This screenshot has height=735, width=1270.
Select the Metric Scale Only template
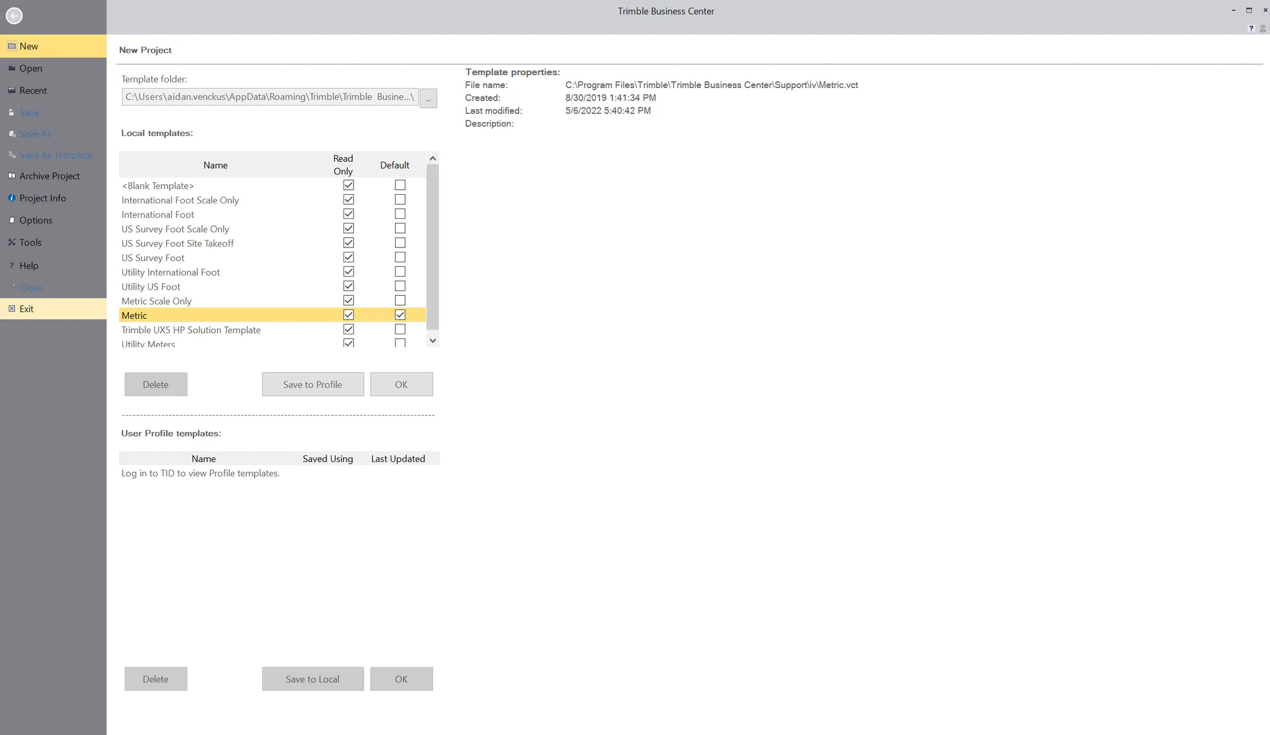pos(272,301)
